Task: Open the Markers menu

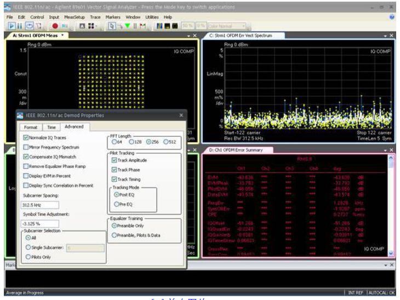Action: pyautogui.click(x=113, y=17)
